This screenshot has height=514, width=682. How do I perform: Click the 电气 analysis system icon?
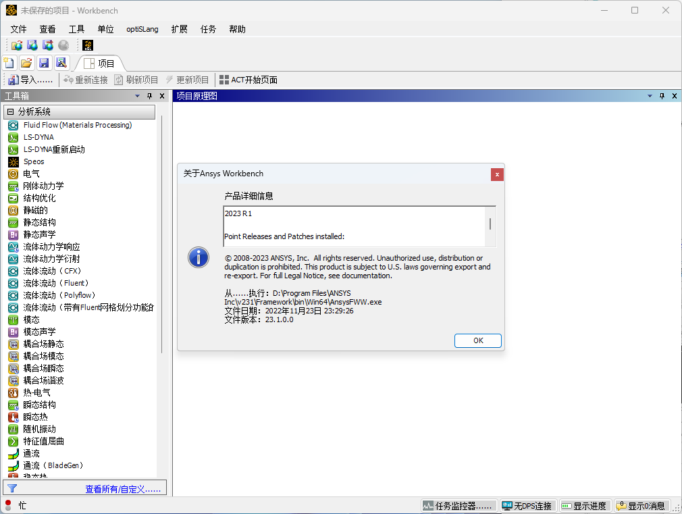click(x=13, y=174)
